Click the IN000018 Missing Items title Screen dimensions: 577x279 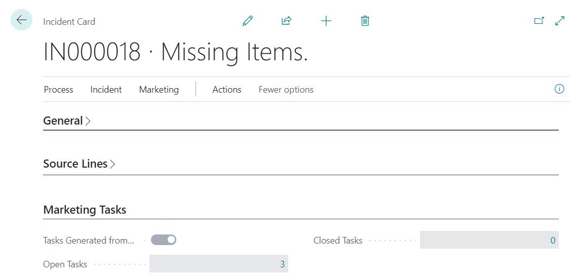click(175, 52)
